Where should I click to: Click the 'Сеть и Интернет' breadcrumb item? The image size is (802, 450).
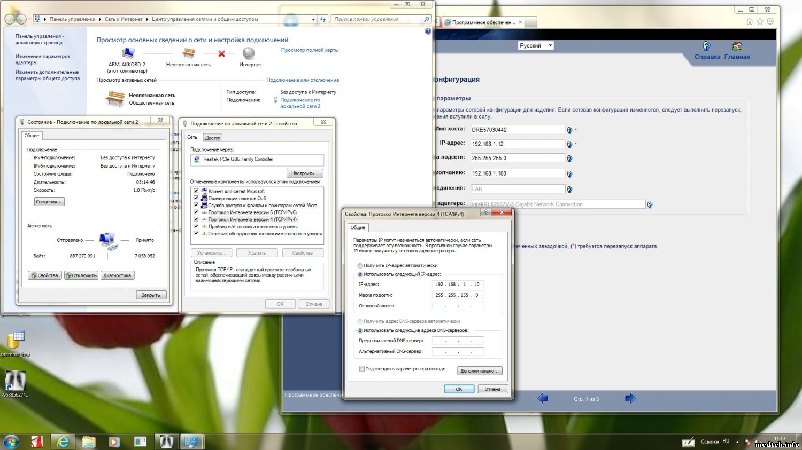(x=124, y=19)
